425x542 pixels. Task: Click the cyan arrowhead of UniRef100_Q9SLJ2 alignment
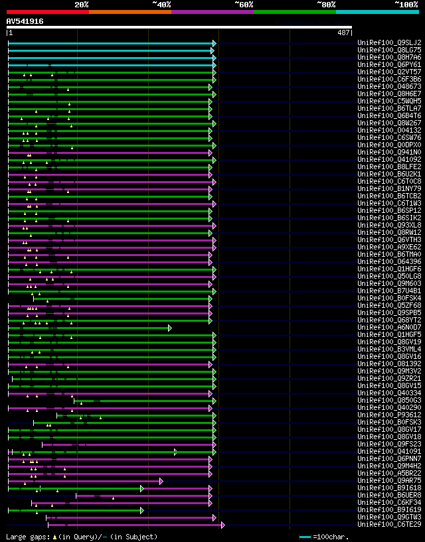tap(214, 44)
